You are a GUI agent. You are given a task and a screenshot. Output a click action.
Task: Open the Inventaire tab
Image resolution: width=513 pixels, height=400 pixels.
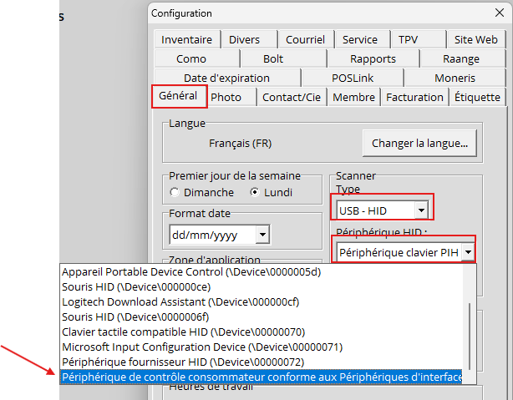point(187,39)
